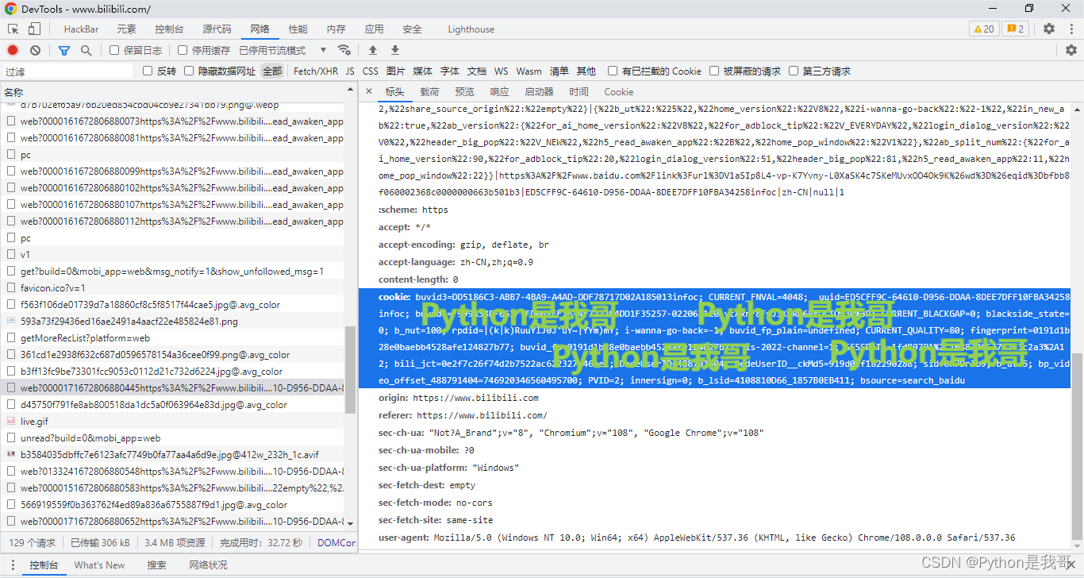Select the live.gif request row
The width and height of the screenshot is (1084, 578).
[x=173, y=422]
